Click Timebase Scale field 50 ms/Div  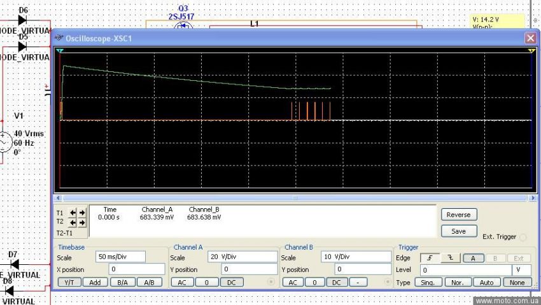[120, 257]
